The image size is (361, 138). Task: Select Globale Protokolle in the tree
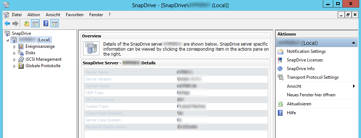pyautogui.click(x=43, y=66)
